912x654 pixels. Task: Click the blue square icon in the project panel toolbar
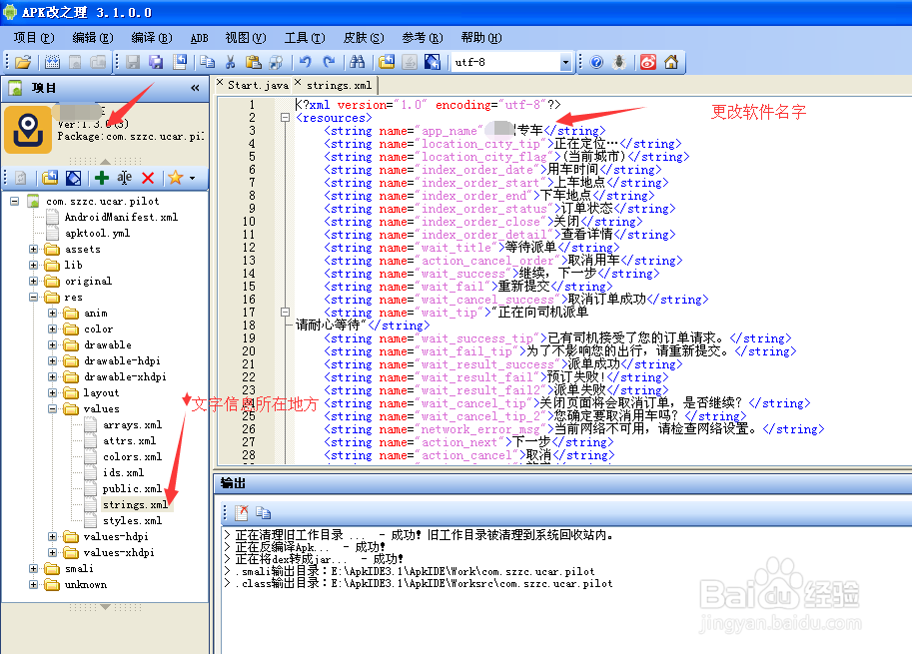click(x=73, y=178)
